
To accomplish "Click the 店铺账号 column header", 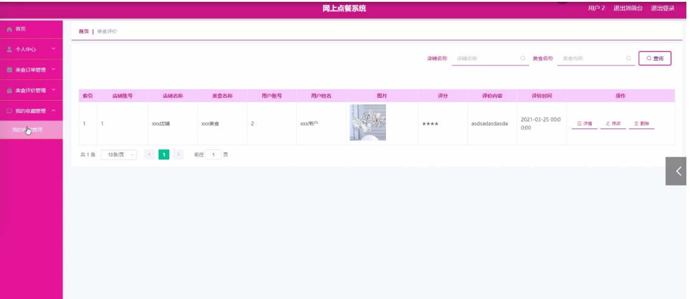I will (123, 96).
